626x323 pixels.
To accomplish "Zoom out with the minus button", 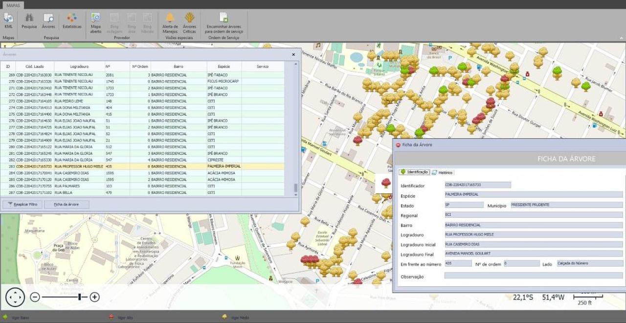I will click(35, 297).
